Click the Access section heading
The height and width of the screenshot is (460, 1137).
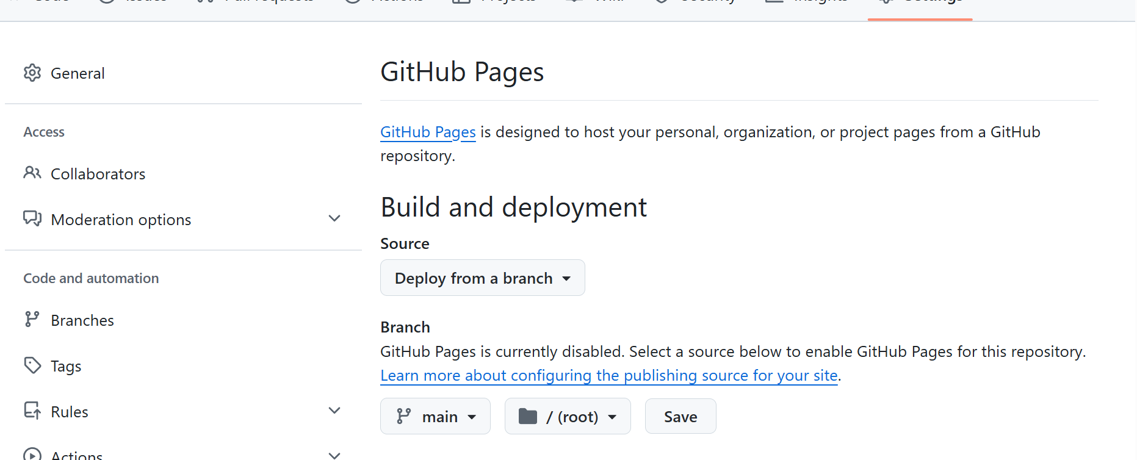44,132
